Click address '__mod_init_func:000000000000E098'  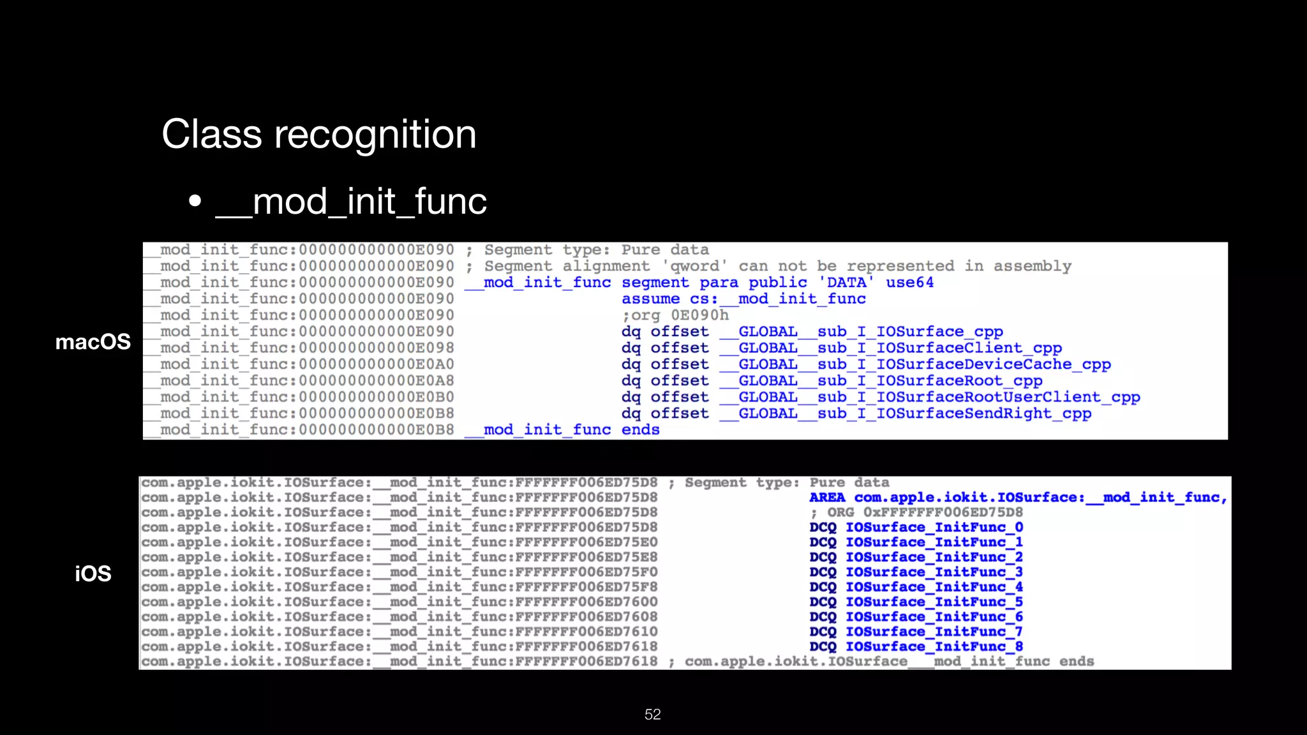pyautogui.click(x=300, y=348)
